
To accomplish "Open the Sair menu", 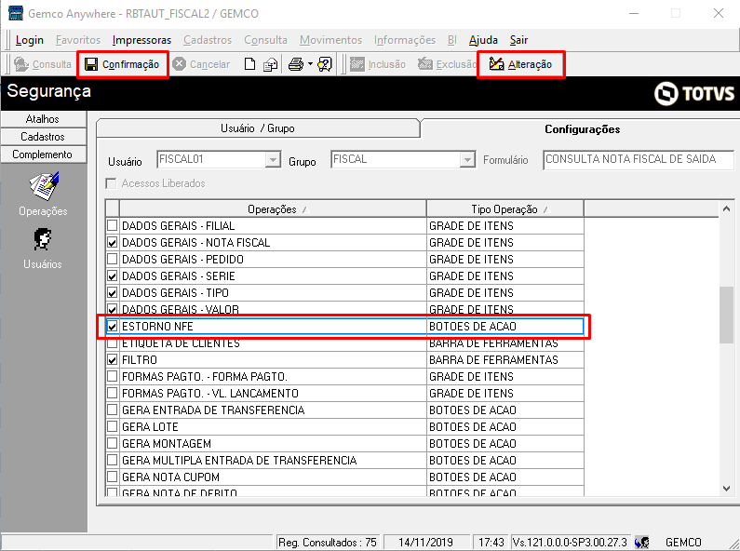I will click(x=518, y=40).
